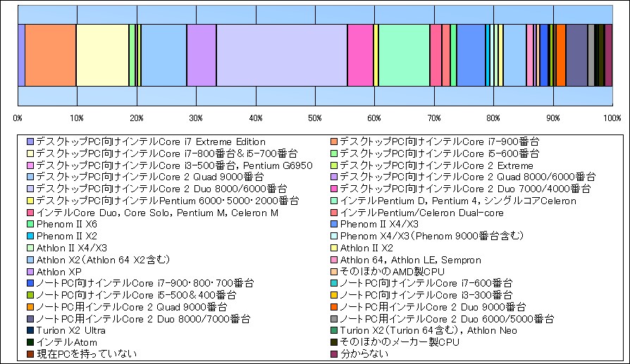Click the Athlon II X4/X3 legend swatch
This screenshot has height=364, width=630.
[x=30, y=248]
